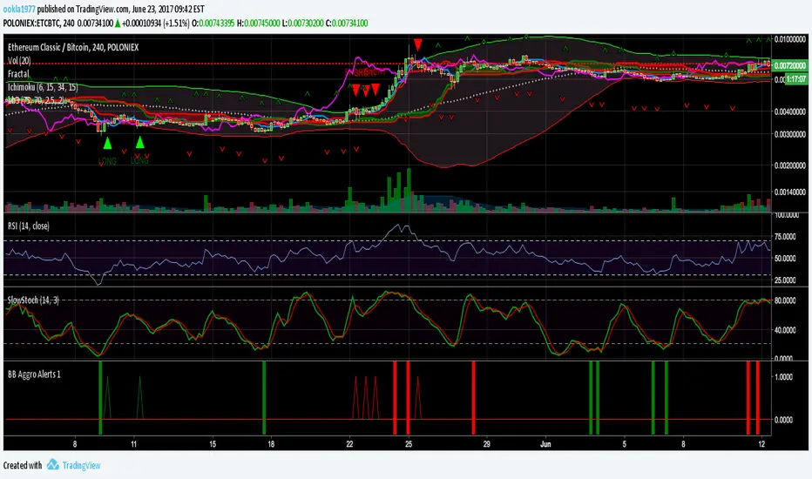Viewport: 812px width, 479px height.
Task: Open the TradingView link beside Created with
Action: 81,466
